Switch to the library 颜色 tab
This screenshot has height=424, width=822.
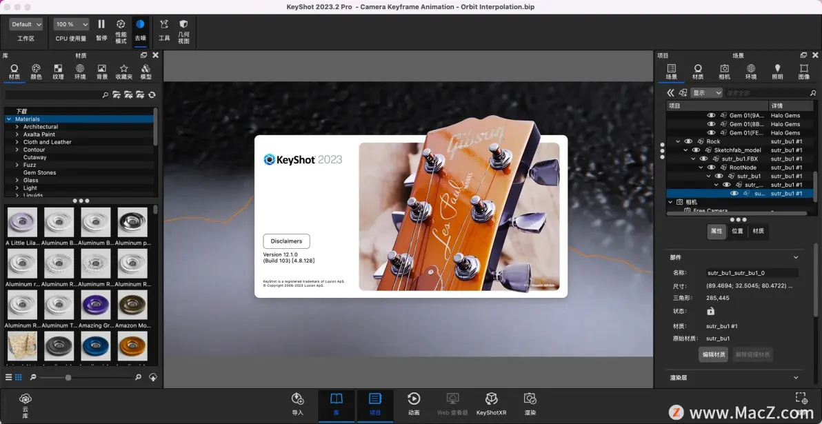(36, 72)
